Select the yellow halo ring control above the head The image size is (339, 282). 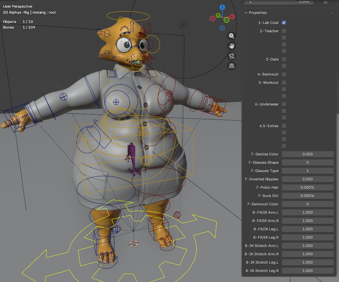click(128, 16)
